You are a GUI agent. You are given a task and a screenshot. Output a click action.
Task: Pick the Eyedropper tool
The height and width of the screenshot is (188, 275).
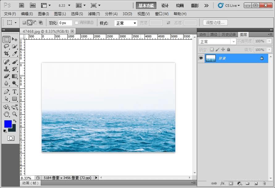click(x=15, y=53)
